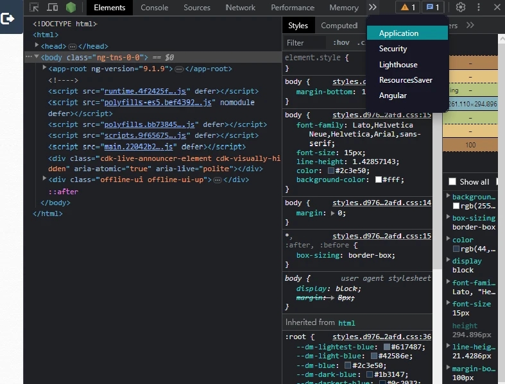Image resolution: width=505 pixels, height=384 pixels.
Task: Expand the computed font-size property
Action: (x=448, y=303)
